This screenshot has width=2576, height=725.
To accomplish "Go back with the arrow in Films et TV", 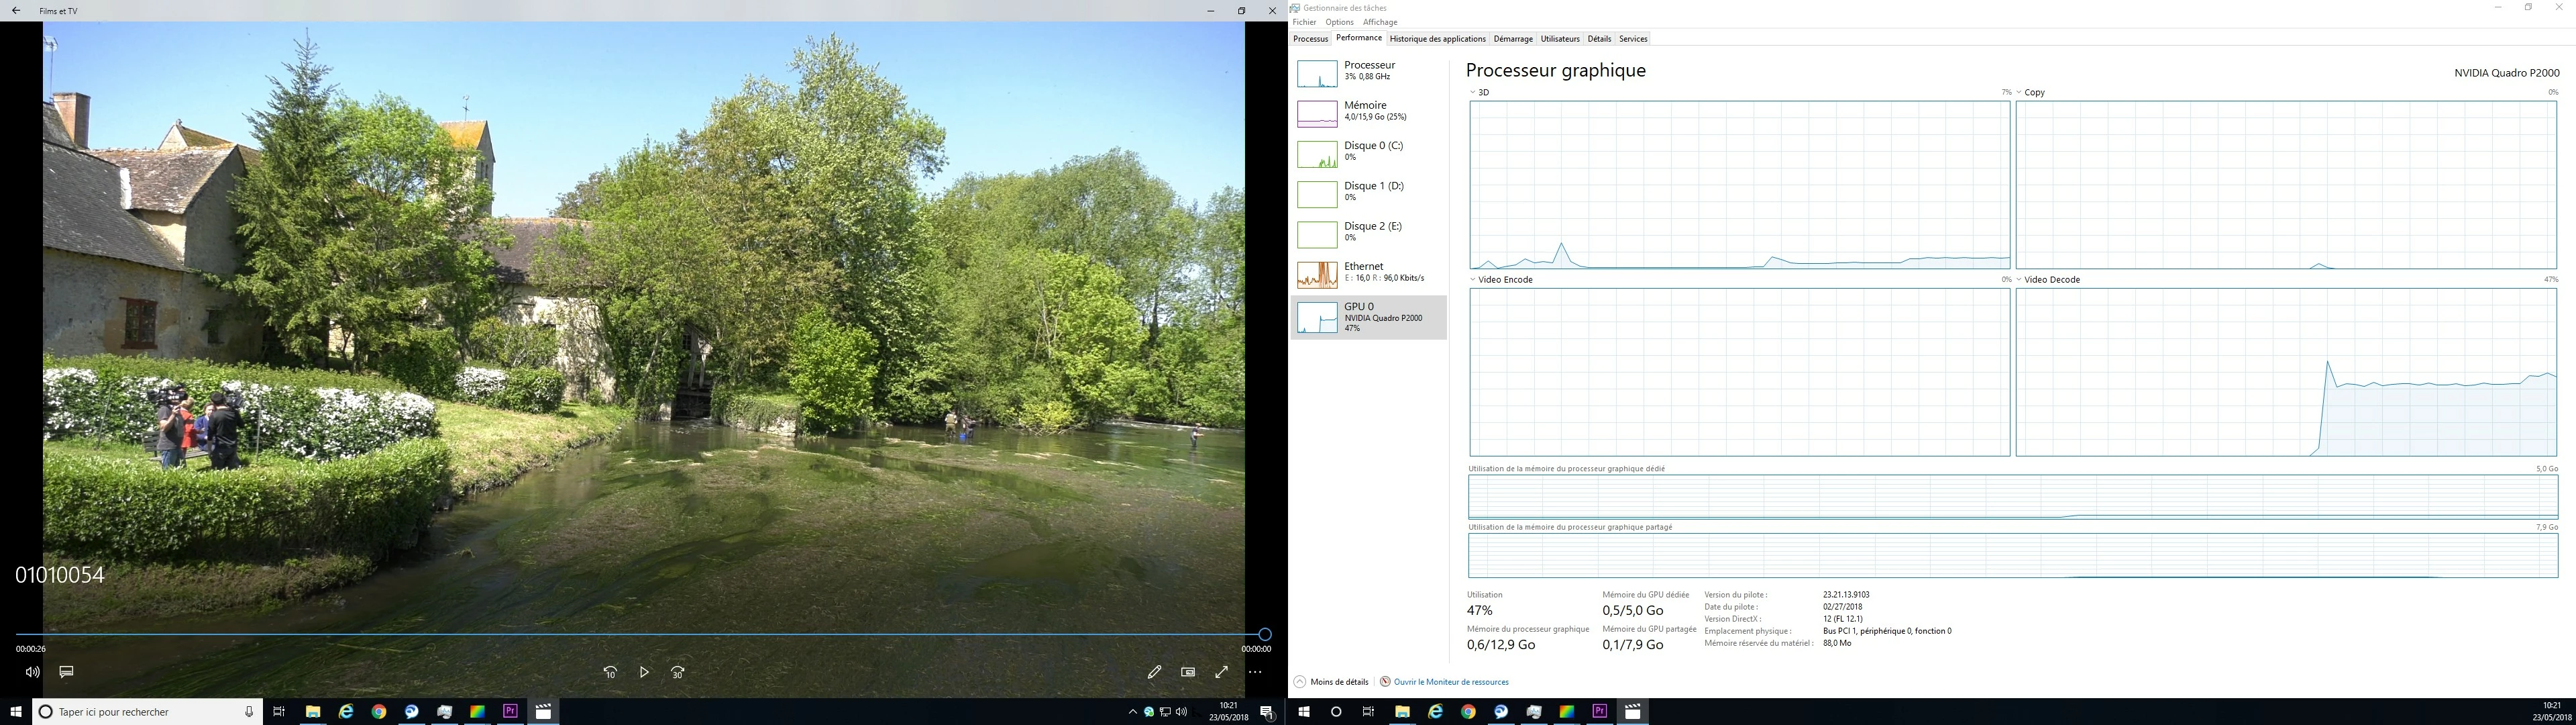I will click(x=16, y=11).
